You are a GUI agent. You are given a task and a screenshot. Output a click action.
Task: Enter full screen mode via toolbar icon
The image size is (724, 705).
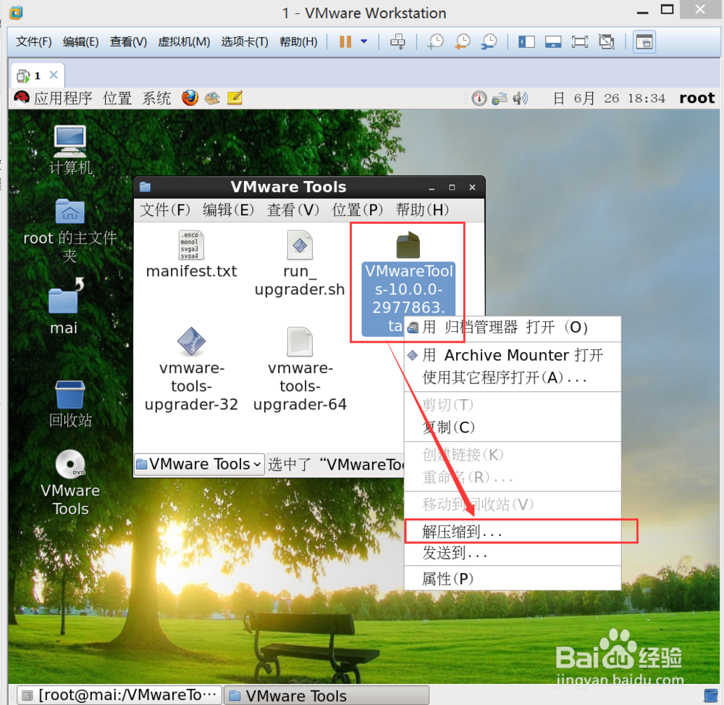[580, 42]
